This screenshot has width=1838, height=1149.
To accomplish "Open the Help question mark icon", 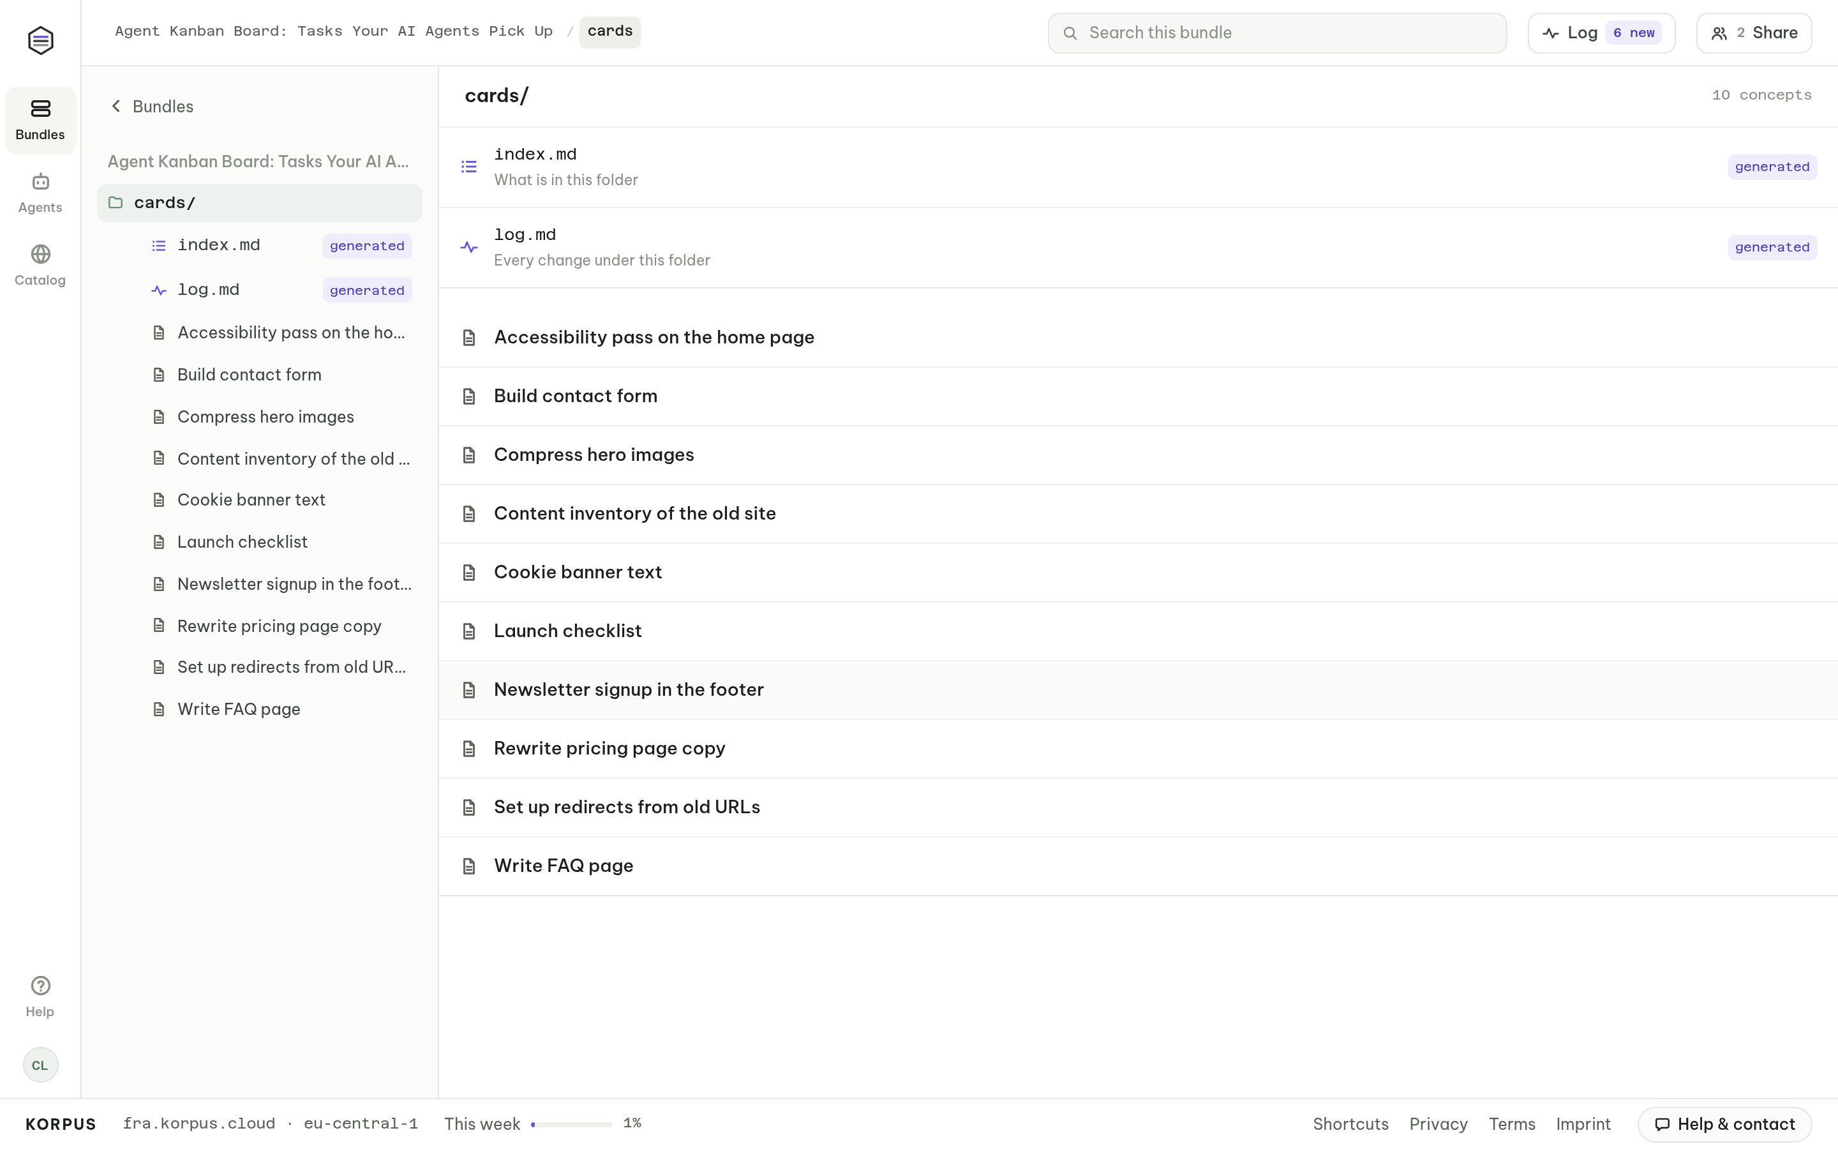I will tap(40, 986).
